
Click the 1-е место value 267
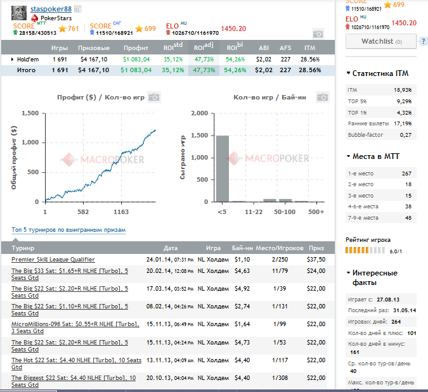tap(406, 174)
